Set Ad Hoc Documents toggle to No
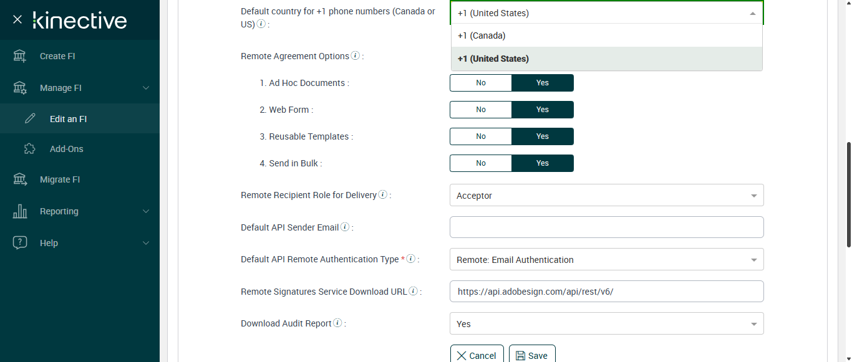 coord(481,83)
